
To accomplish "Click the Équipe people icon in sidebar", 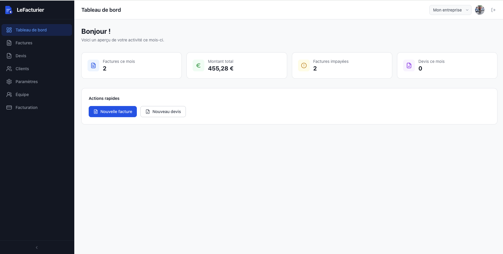I will 9,95.
